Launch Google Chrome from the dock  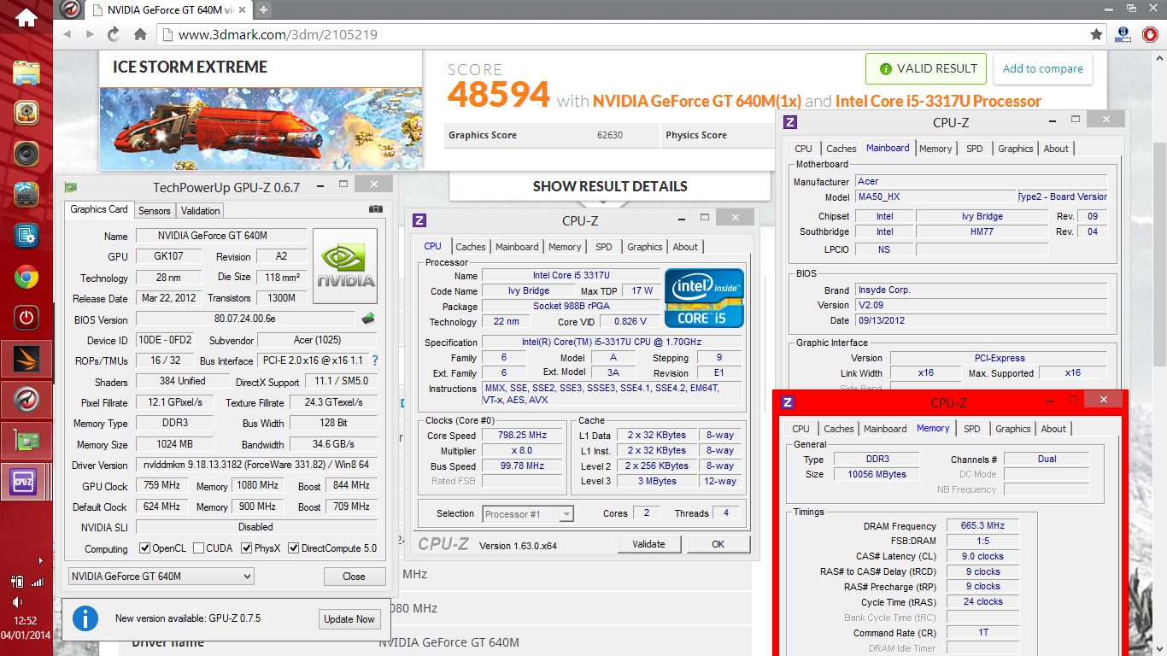pos(26,277)
